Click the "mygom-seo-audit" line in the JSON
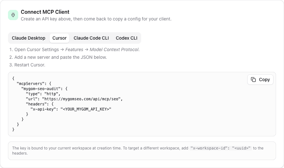The image size is (284, 168). point(44,89)
